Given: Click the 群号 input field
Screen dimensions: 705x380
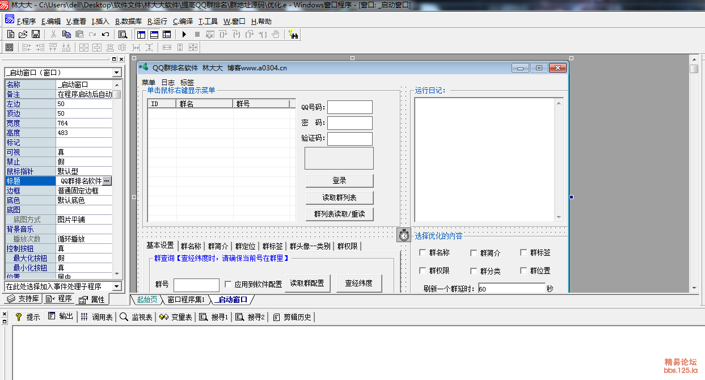Looking at the screenshot, I should [x=196, y=285].
